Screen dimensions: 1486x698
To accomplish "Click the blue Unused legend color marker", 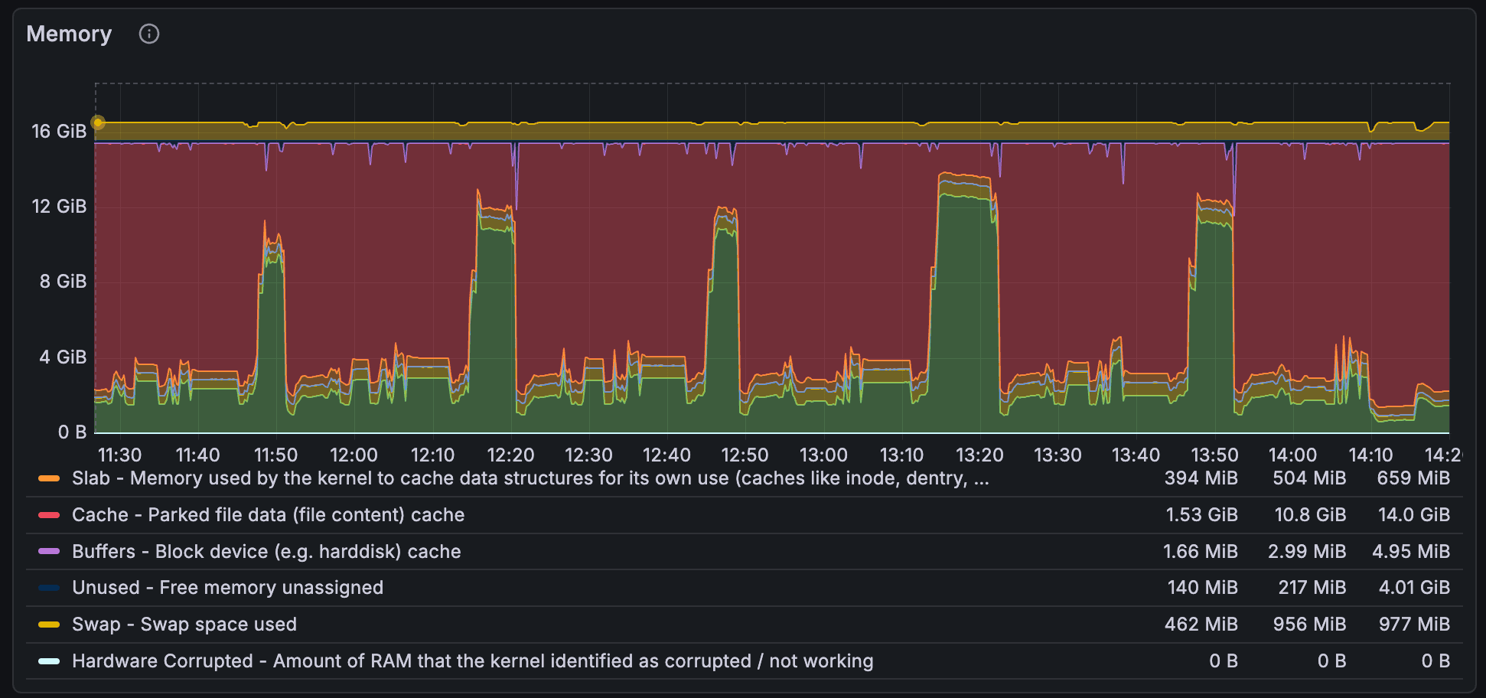I will (x=47, y=588).
